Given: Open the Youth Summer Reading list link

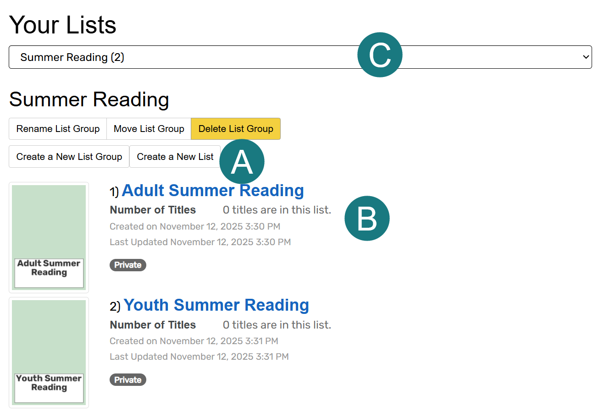Looking at the screenshot, I should [x=216, y=305].
